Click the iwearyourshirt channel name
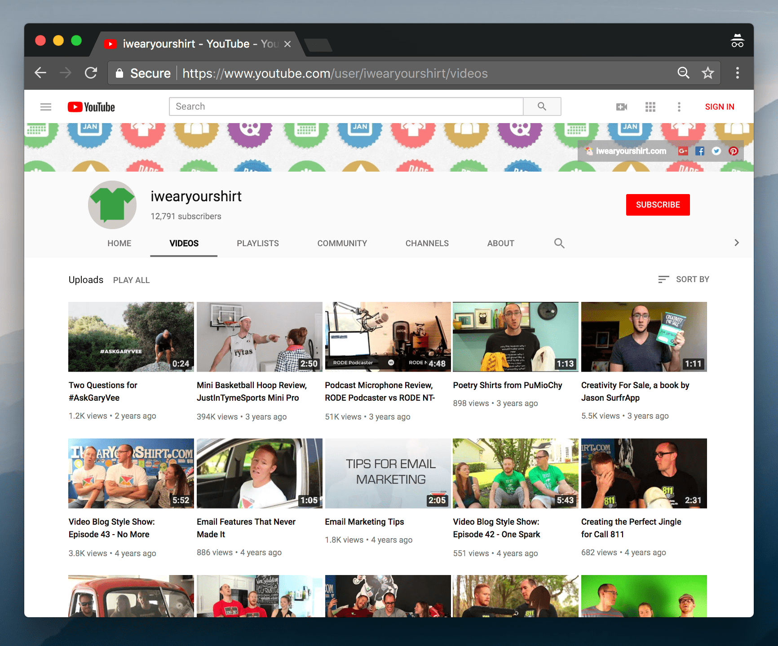The width and height of the screenshot is (778, 646). 196,196
